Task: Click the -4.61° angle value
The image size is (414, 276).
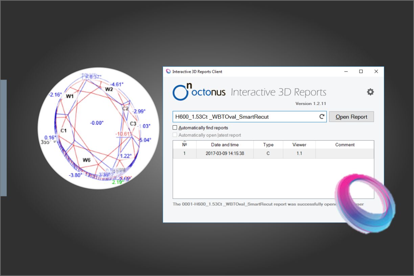Action: point(117,84)
